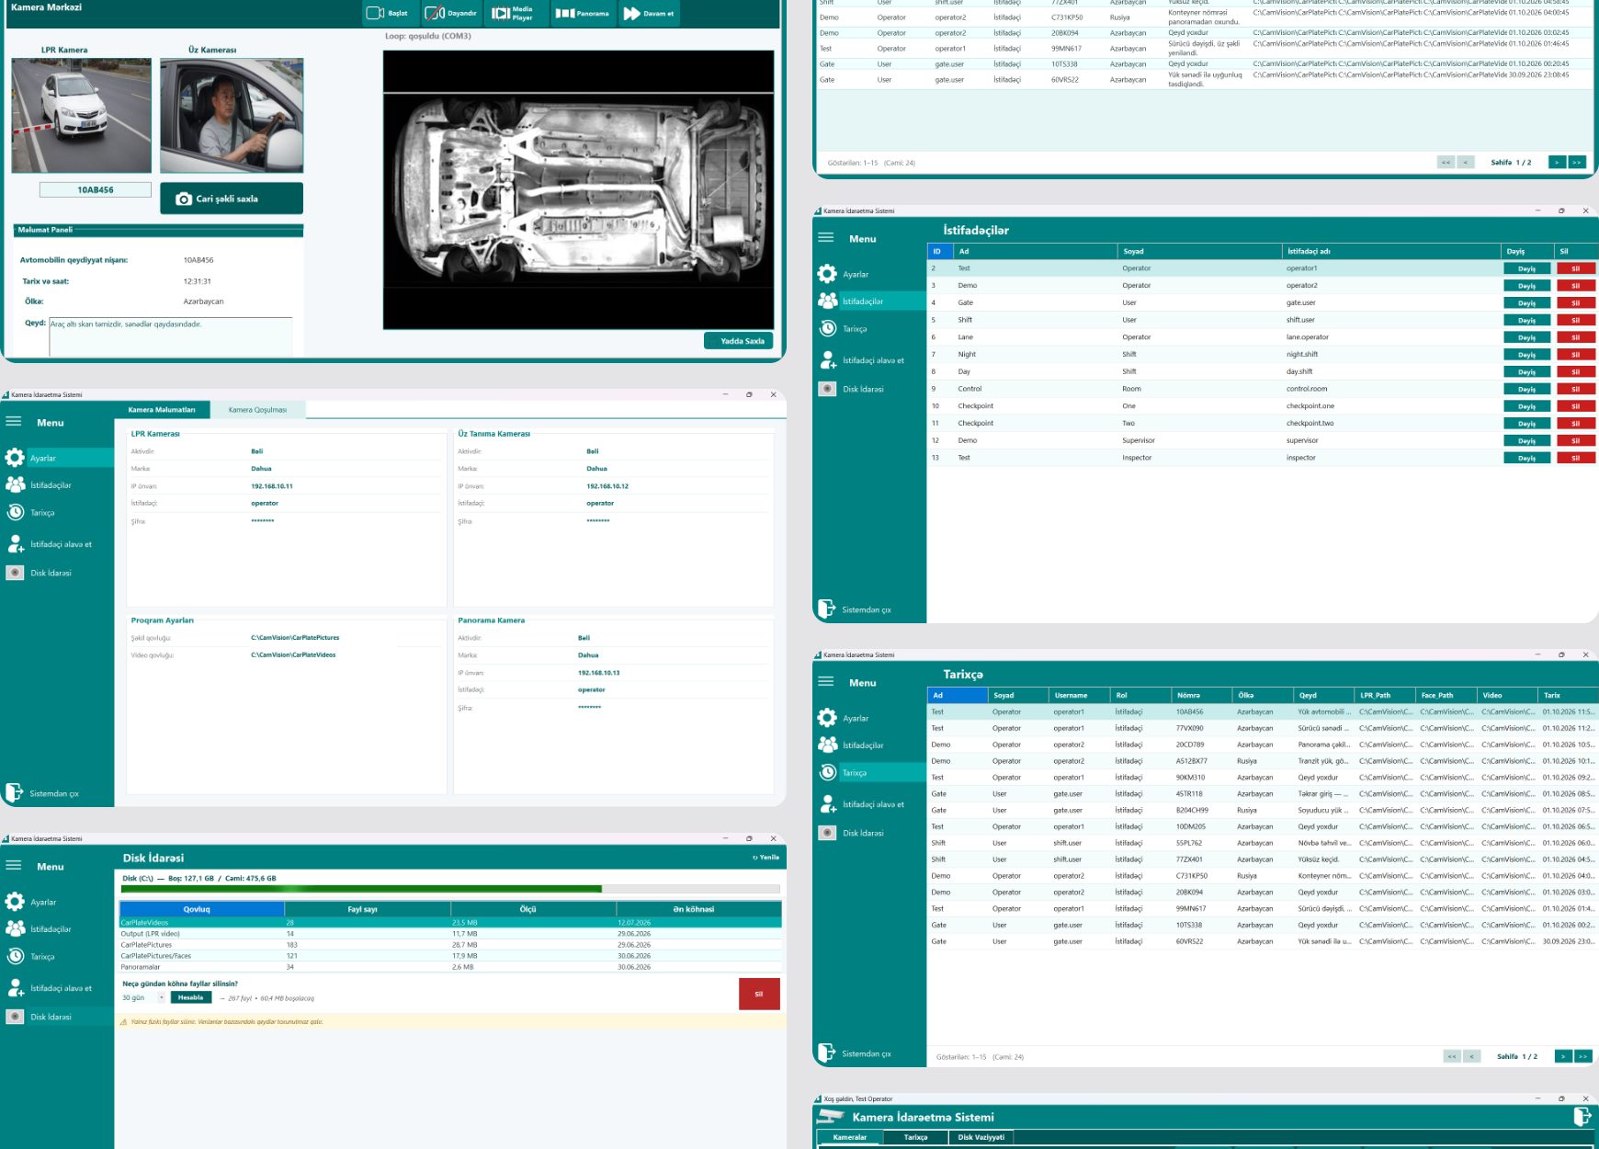
Task: Continue with the Davam et button
Action: (649, 13)
